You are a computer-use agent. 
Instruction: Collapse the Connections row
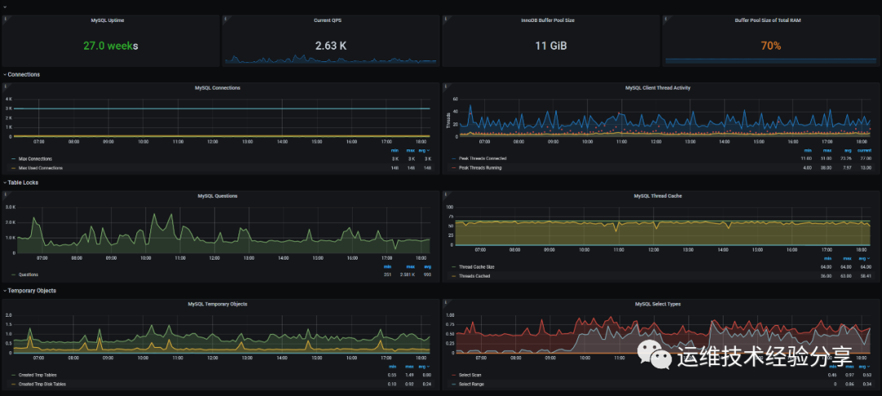[21, 74]
